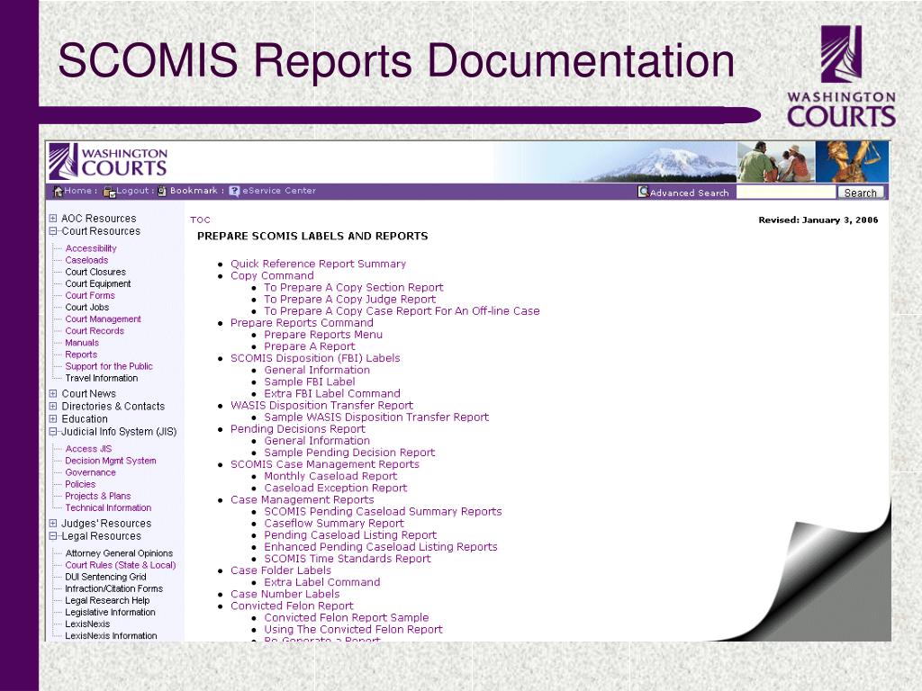Select Accessibility in the sidebar tree
Screen dimensions: 922x691
(91, 248)
